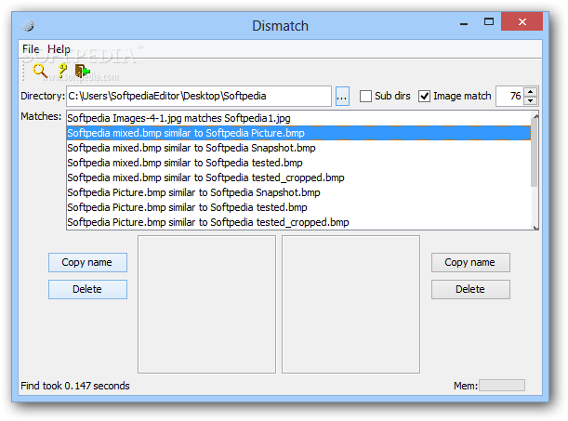The image size is (568, 421).
Task: Click the magnifier Find toolbar icon
Action: 40,71
